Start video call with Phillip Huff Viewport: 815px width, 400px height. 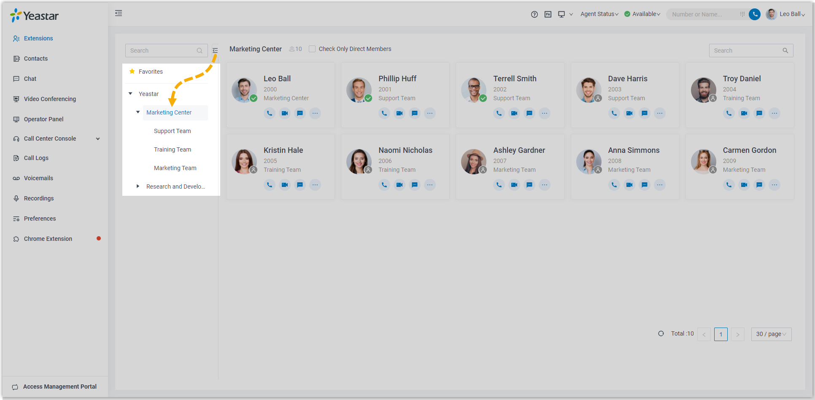tap(399, 113)
